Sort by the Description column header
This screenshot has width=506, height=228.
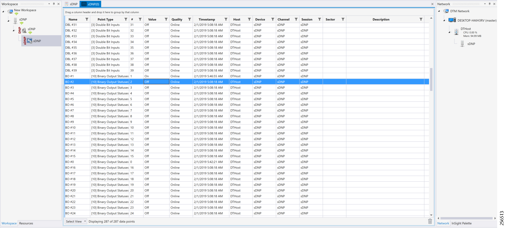point(381,19)
